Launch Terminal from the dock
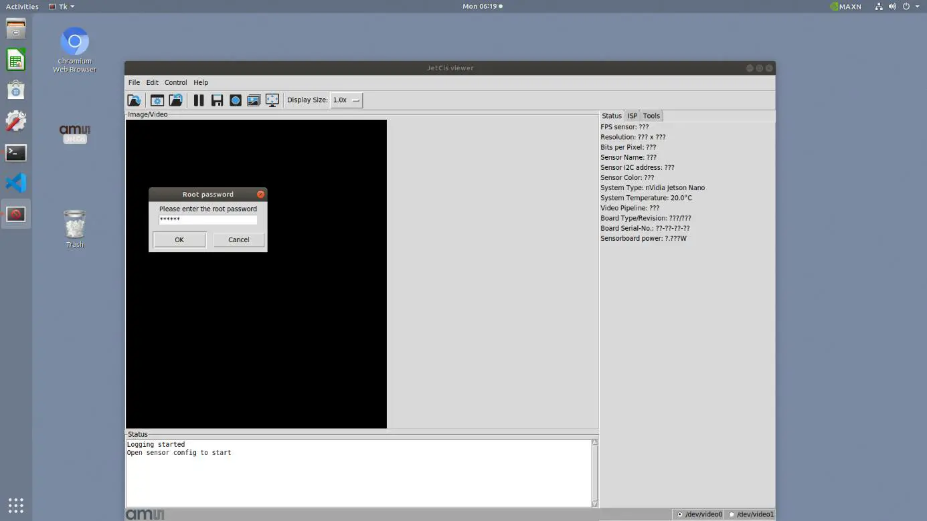Screen dimensions: 927x521 [x=16, y=152]
